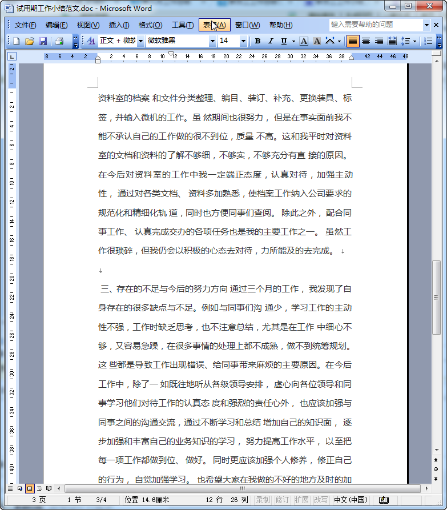Viewport: 447px width, 510px height.
Task: Create a new blank document
Action: pos(16,41)
